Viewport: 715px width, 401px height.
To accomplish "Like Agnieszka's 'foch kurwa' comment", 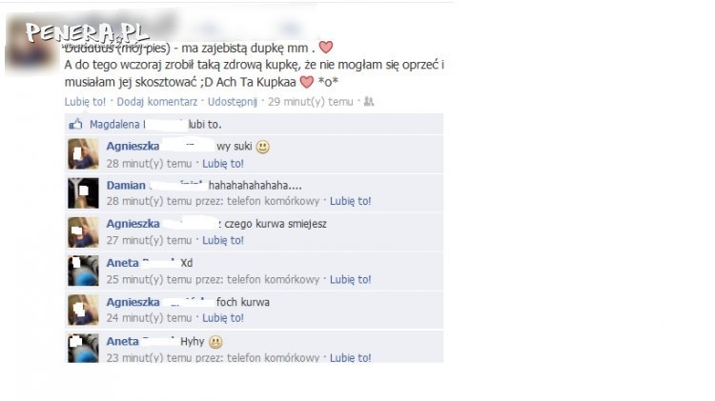I will coord(223,318).
